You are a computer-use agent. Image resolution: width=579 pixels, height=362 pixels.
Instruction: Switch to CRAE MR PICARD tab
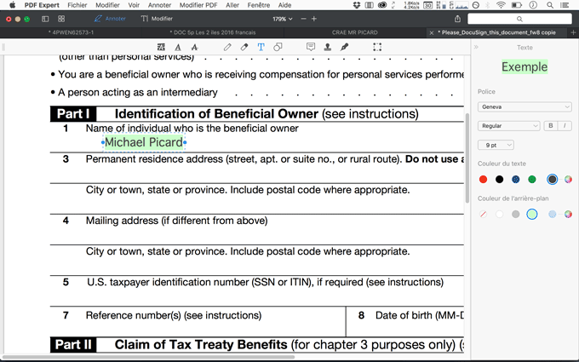coord(354,32)
